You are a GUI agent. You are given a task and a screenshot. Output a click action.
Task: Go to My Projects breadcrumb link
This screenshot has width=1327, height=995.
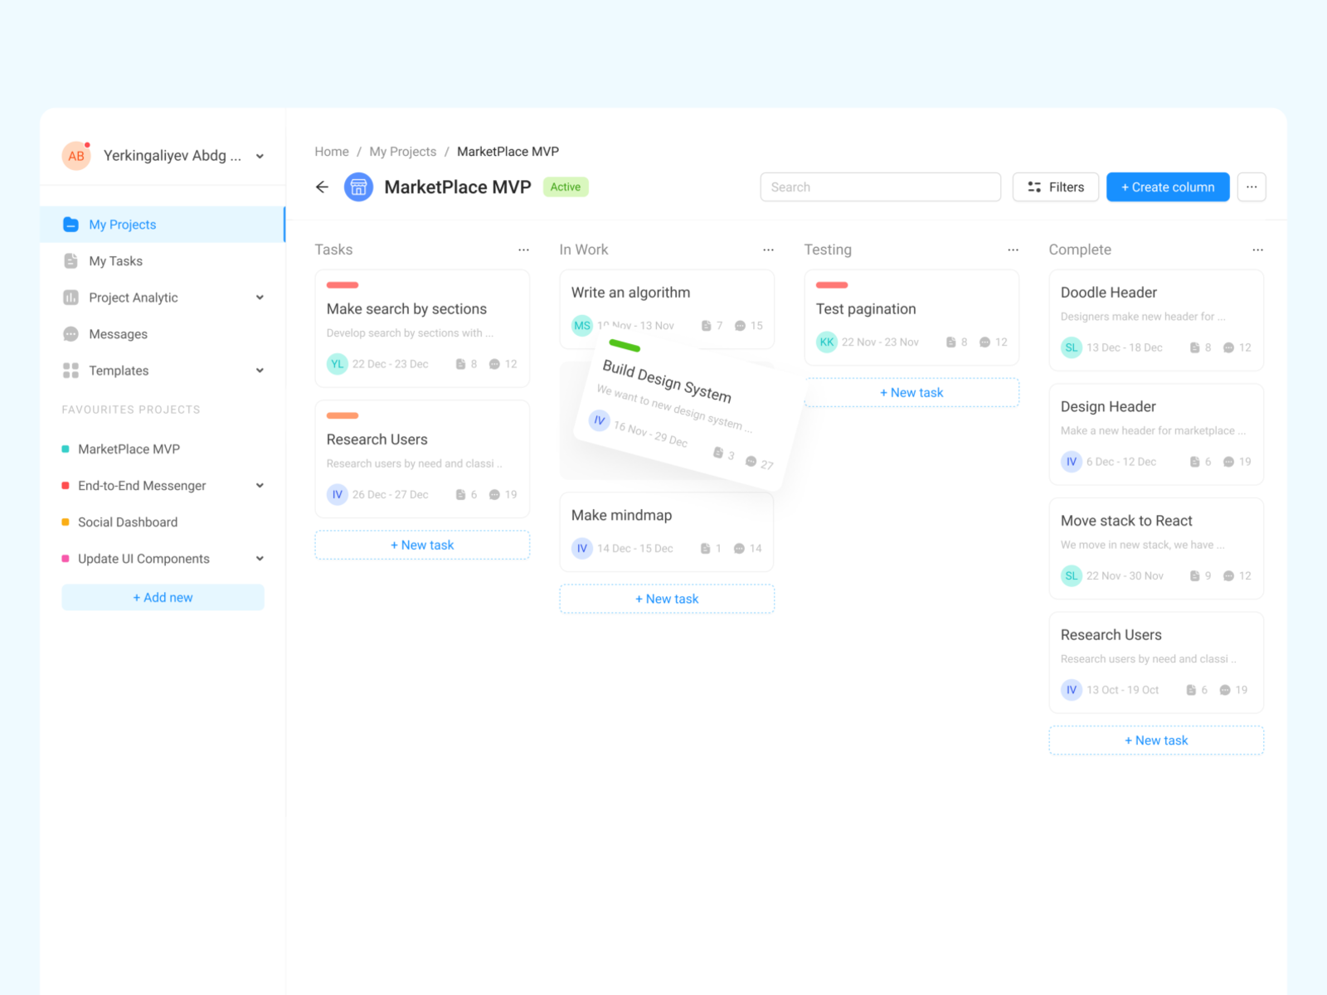402,152
